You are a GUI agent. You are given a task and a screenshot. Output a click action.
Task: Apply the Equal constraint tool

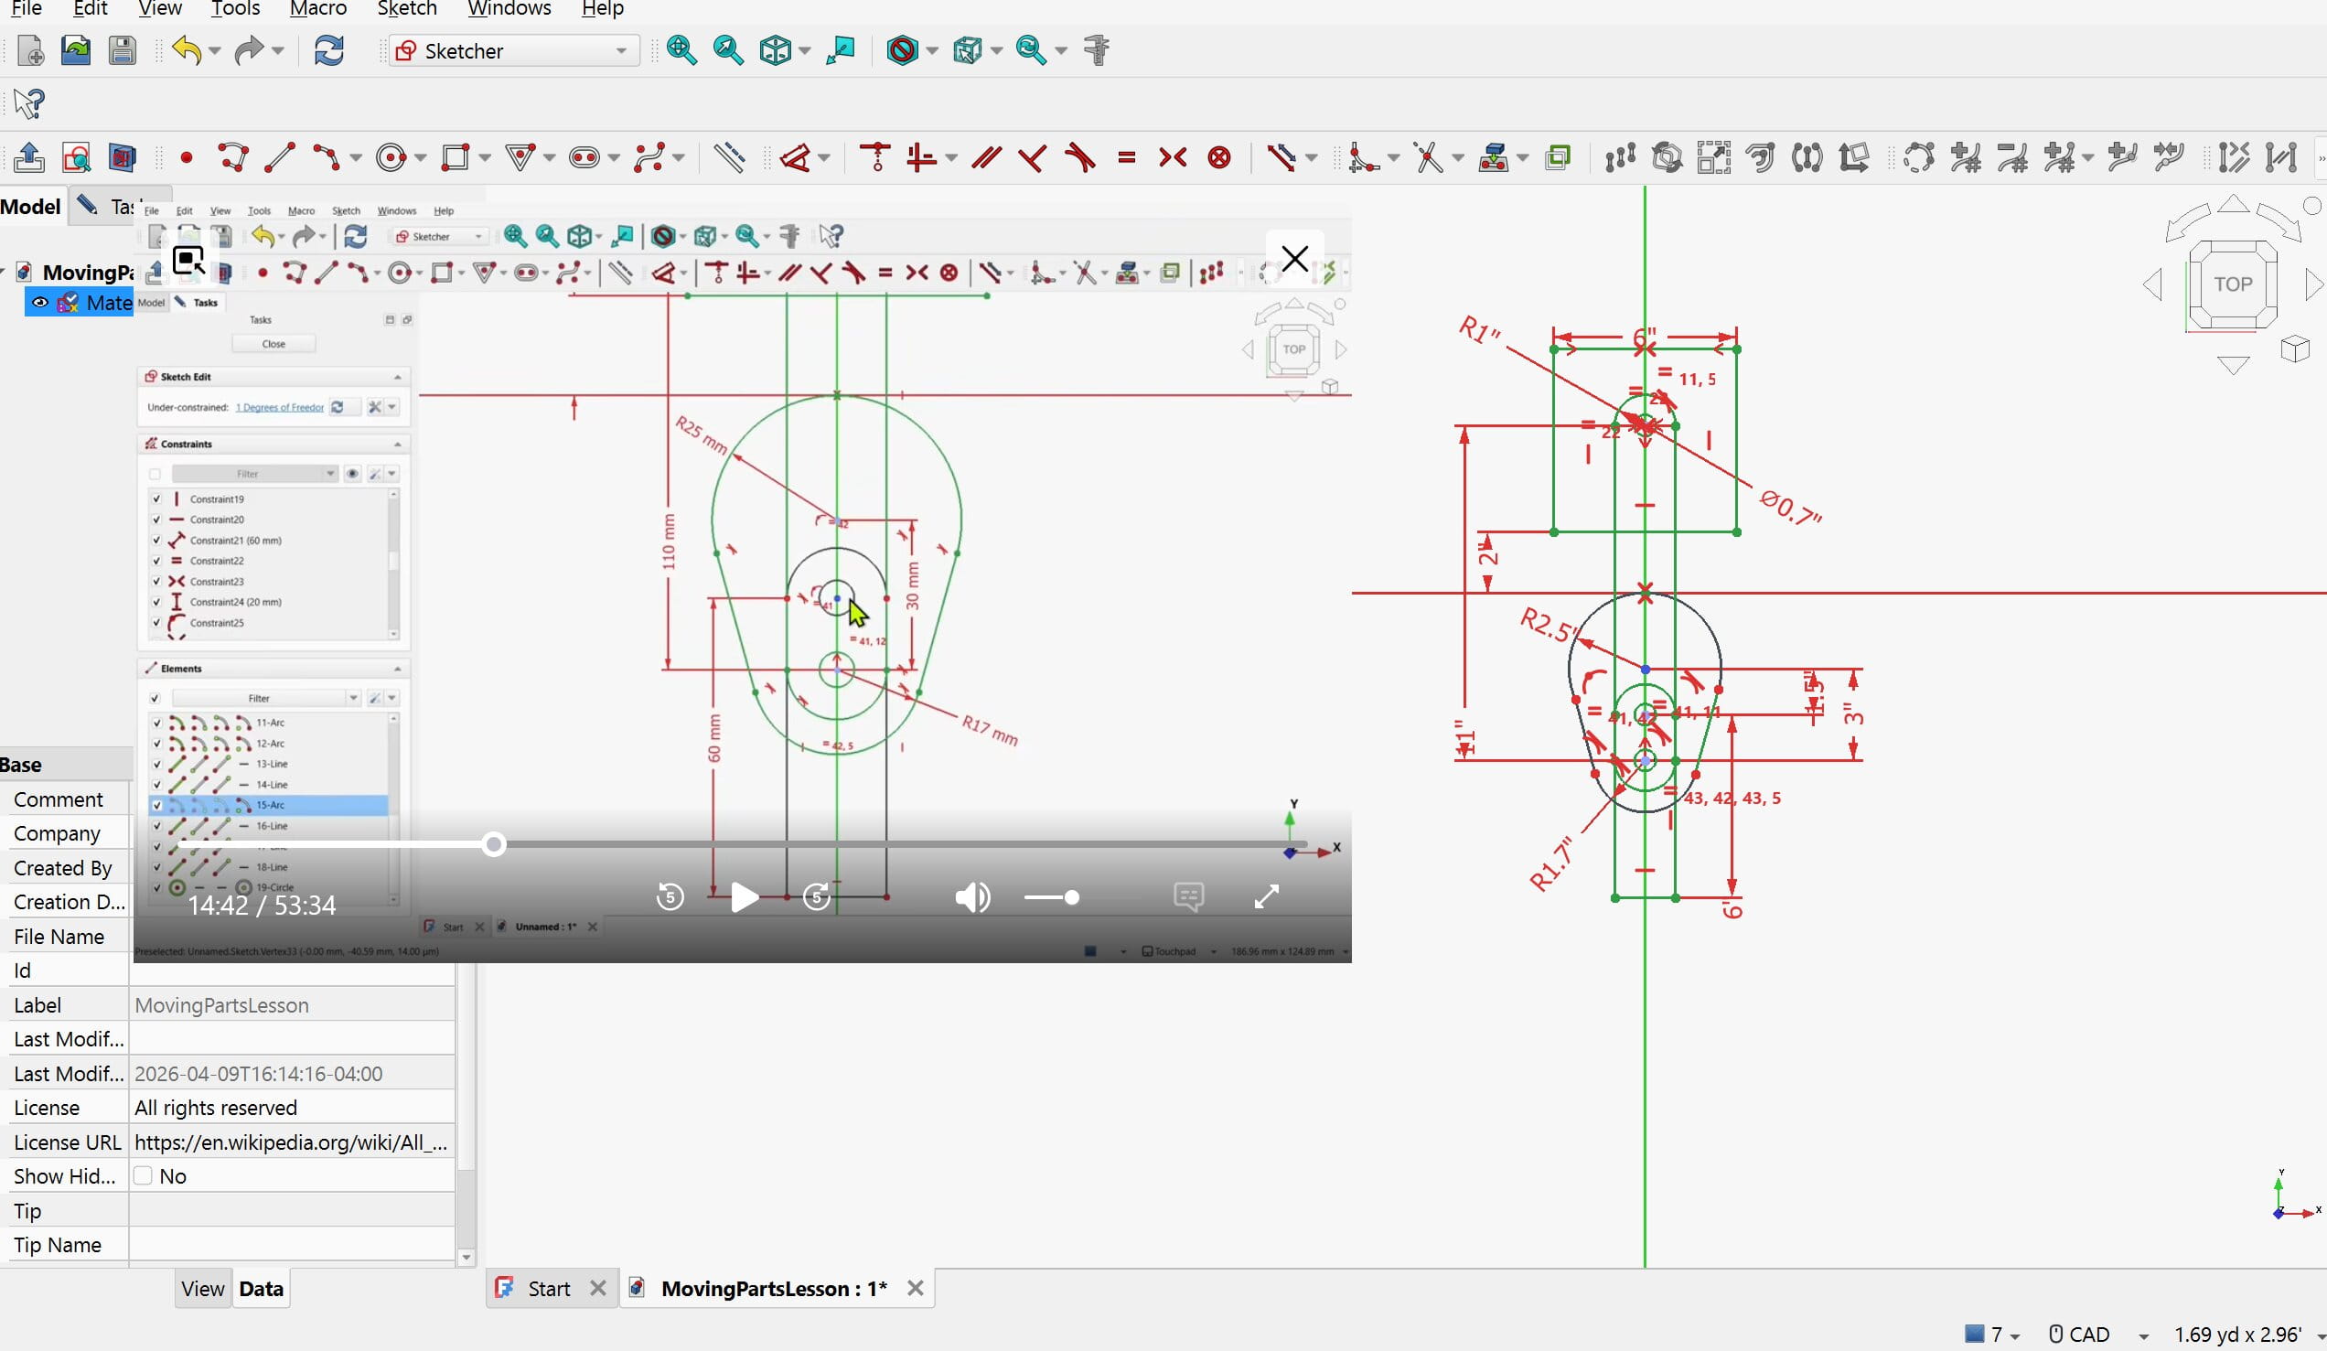(x=1126, y=158)
